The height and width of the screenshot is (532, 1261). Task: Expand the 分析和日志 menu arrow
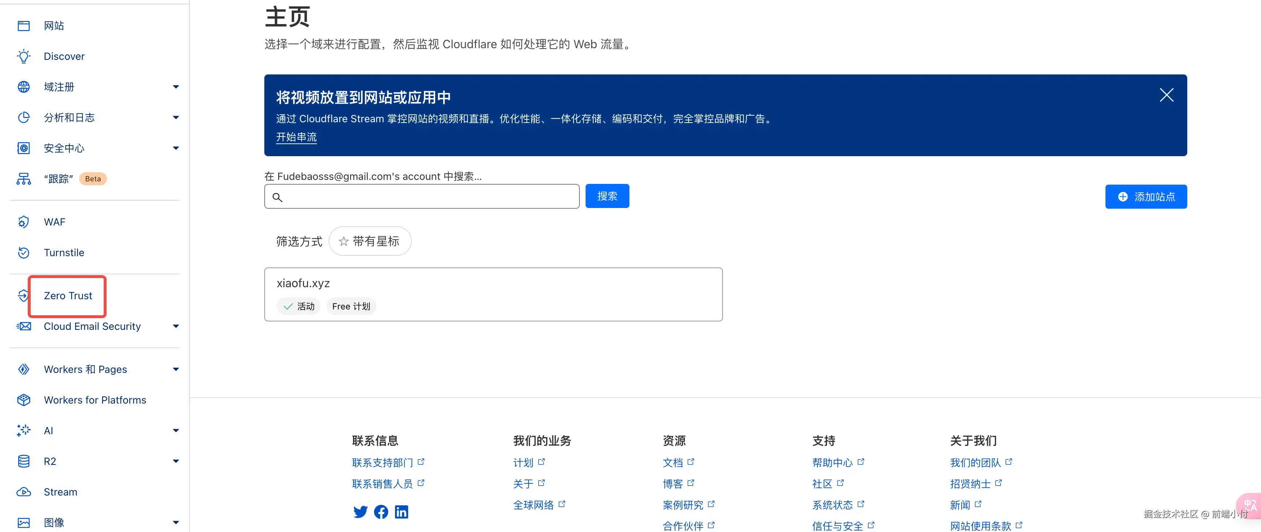[176, 117]
